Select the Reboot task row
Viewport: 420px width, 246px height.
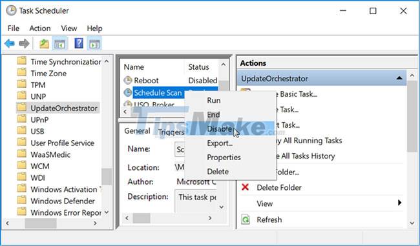pos(171,80)
